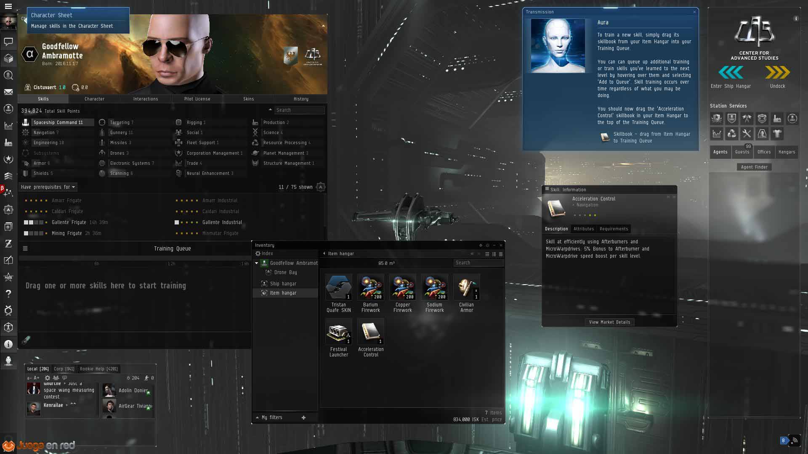This screenshot has height=454, width=808.
Task: Click the Undock yellow arrows icon
Action: click(x=777, y=73)
